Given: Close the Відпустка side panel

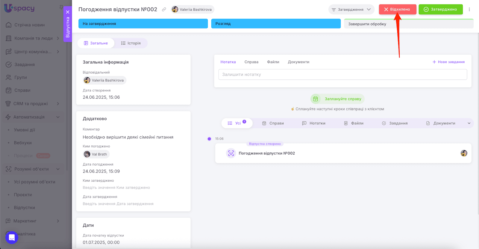Looking at the screenshot, I should click(x=68, y=12).
